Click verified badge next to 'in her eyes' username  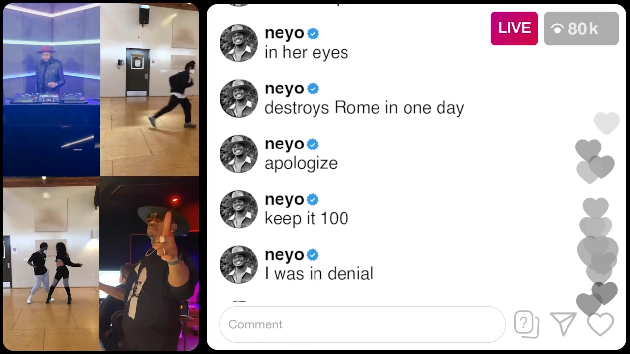[x=313, y=33]
